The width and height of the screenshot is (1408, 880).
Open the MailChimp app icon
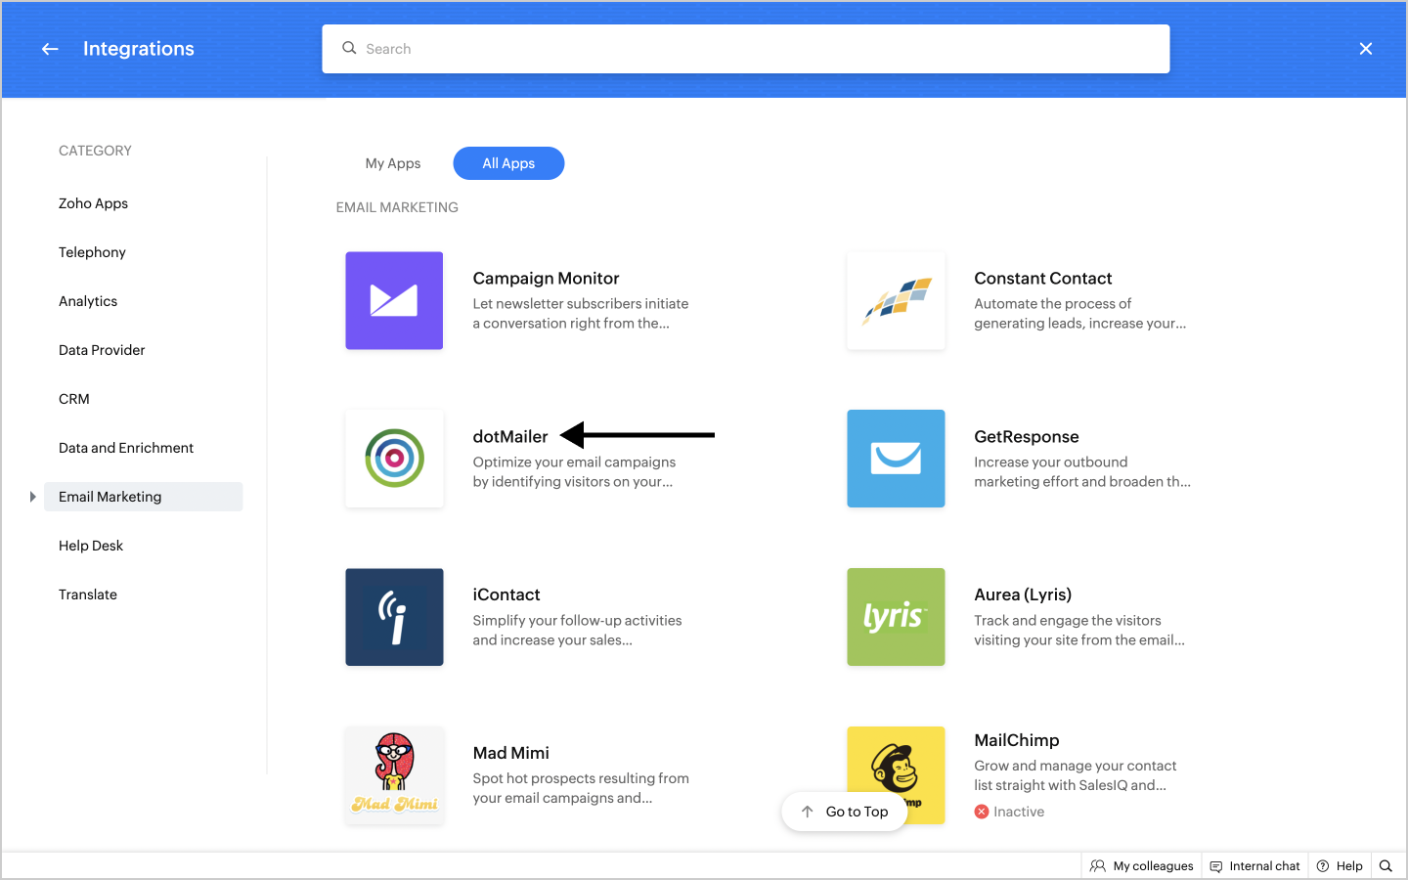click(x=896, y=775)
